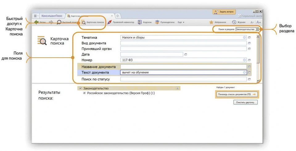Click search card scrollbar down arrow
This screenshot has height=151, width=296.
click(258, 81)
